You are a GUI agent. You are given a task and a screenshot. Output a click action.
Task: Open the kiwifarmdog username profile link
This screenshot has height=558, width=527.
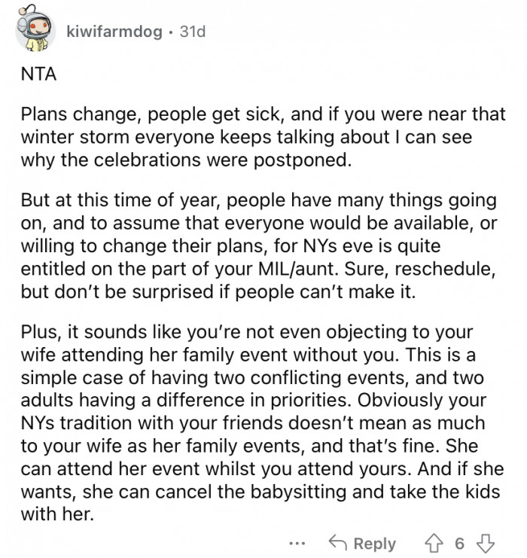pos(111,33)
